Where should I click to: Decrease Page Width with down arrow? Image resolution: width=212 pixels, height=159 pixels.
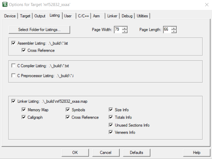(x=125, y=31)
